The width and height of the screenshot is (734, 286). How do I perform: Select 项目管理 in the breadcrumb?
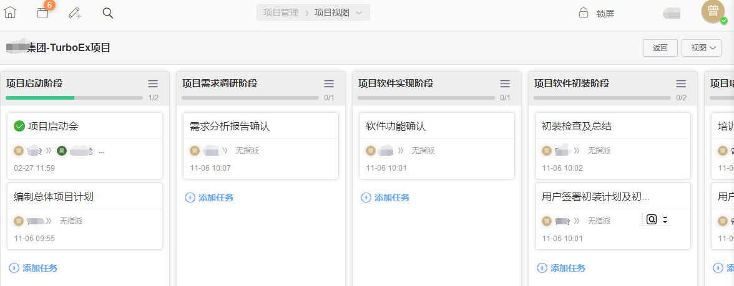281,12
